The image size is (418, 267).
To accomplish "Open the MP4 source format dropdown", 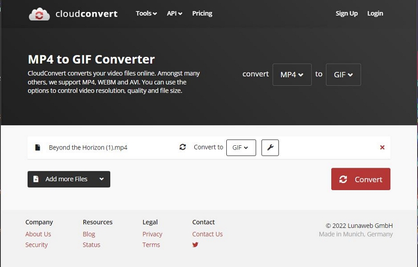I will point(292,75).
